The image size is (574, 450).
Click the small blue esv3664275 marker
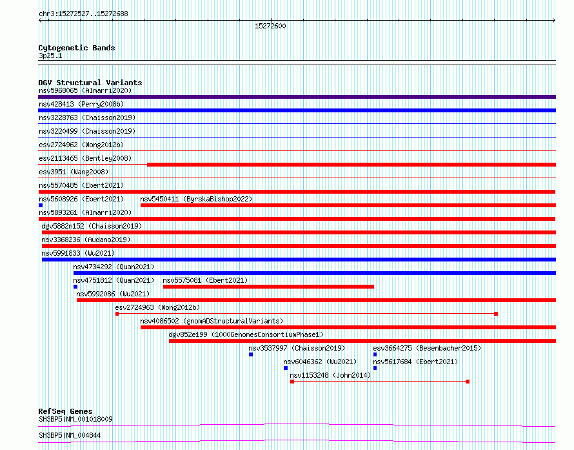click(375, 354)
